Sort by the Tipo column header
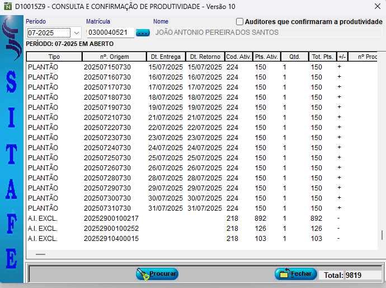The width and height of the screenshot is (386, 288). 54,57
